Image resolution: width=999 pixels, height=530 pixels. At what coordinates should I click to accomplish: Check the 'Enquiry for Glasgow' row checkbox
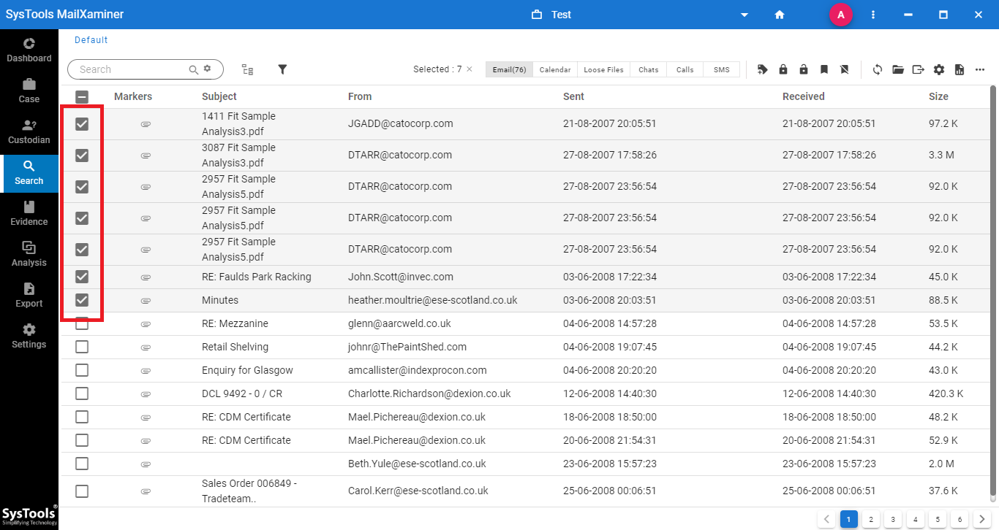pos(82,370)
